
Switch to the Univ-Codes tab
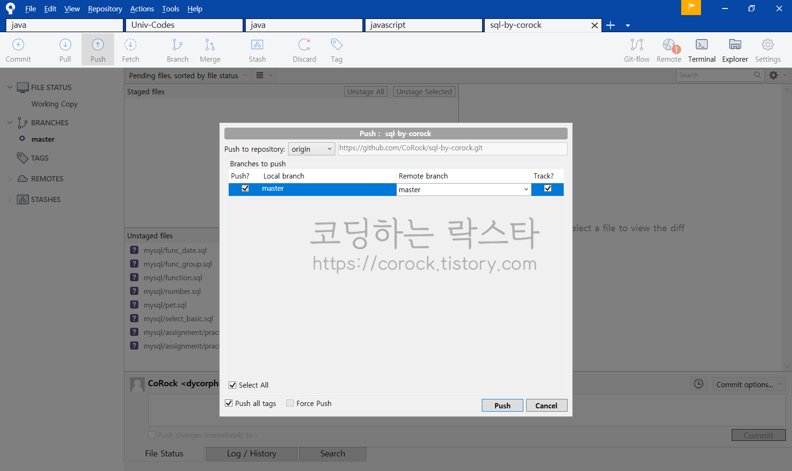pos(184,25)
